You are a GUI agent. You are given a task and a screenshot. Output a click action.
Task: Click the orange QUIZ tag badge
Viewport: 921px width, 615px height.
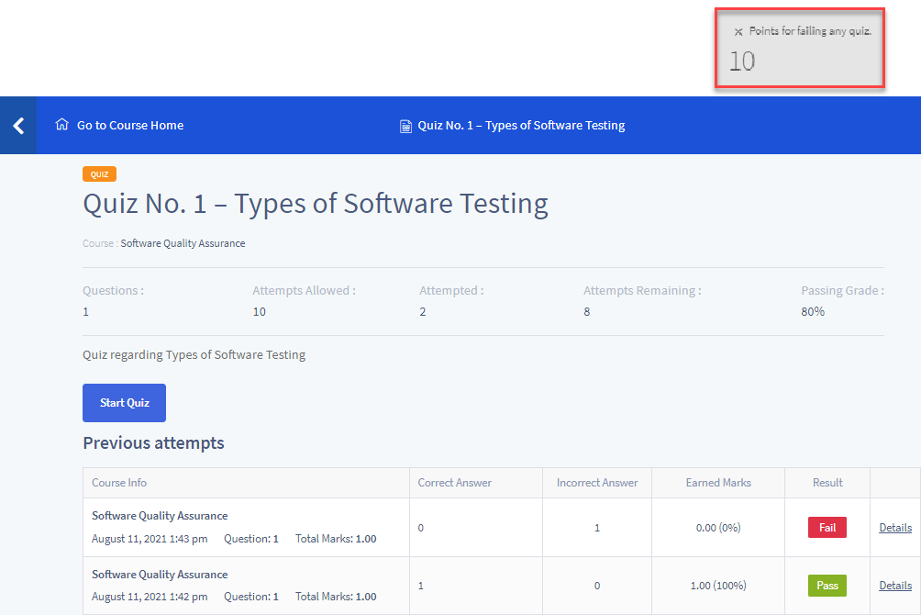click(x=99, y=174)
